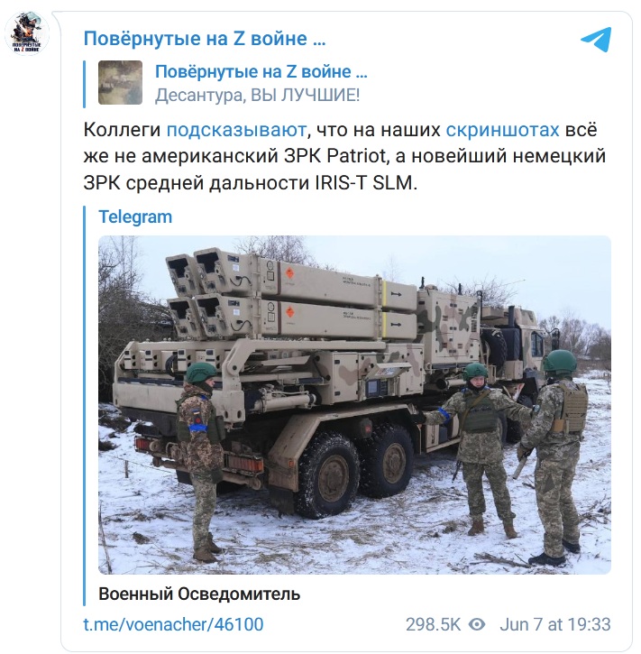
Task: Click the views eye icon
Action: (477, 625)
